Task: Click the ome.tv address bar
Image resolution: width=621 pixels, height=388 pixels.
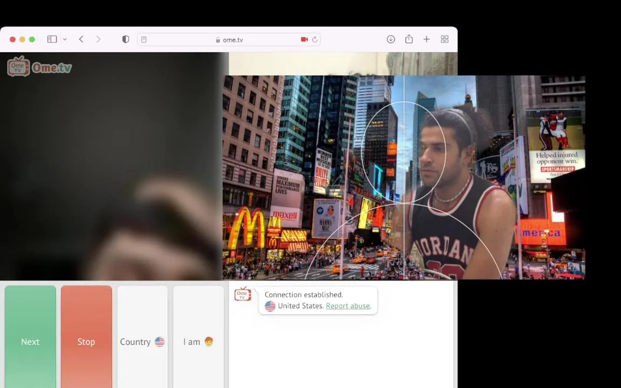Action: (x=229, y=39)
